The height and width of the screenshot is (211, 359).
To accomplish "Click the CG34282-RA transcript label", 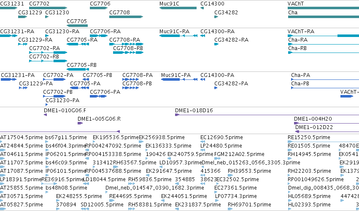I will coord(231,40).
